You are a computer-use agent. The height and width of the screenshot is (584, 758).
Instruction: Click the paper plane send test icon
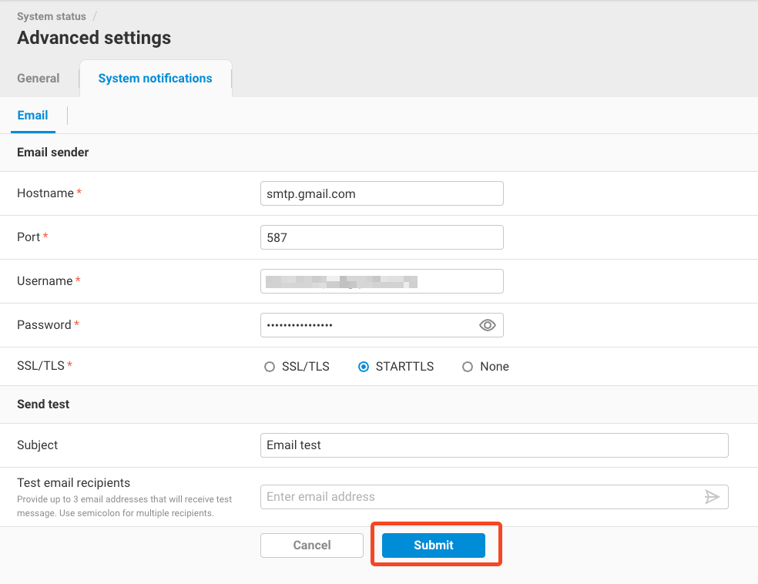[x=712, y=497]
